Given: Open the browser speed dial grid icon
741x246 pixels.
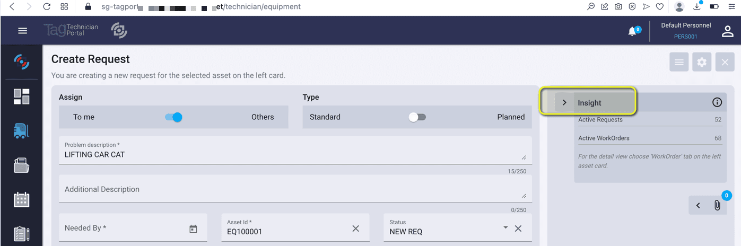Looking at the screenshot, I should [64, 7].
